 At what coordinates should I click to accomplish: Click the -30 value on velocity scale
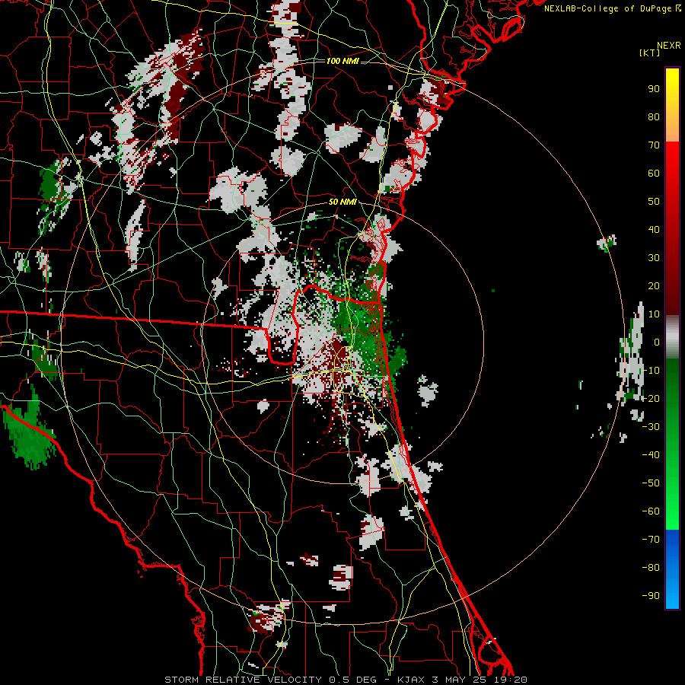coord(651,427)
